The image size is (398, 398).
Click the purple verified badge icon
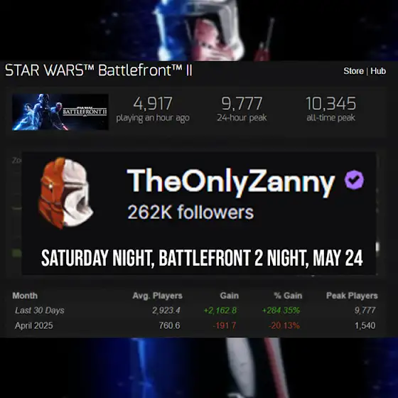coord(354,180)
